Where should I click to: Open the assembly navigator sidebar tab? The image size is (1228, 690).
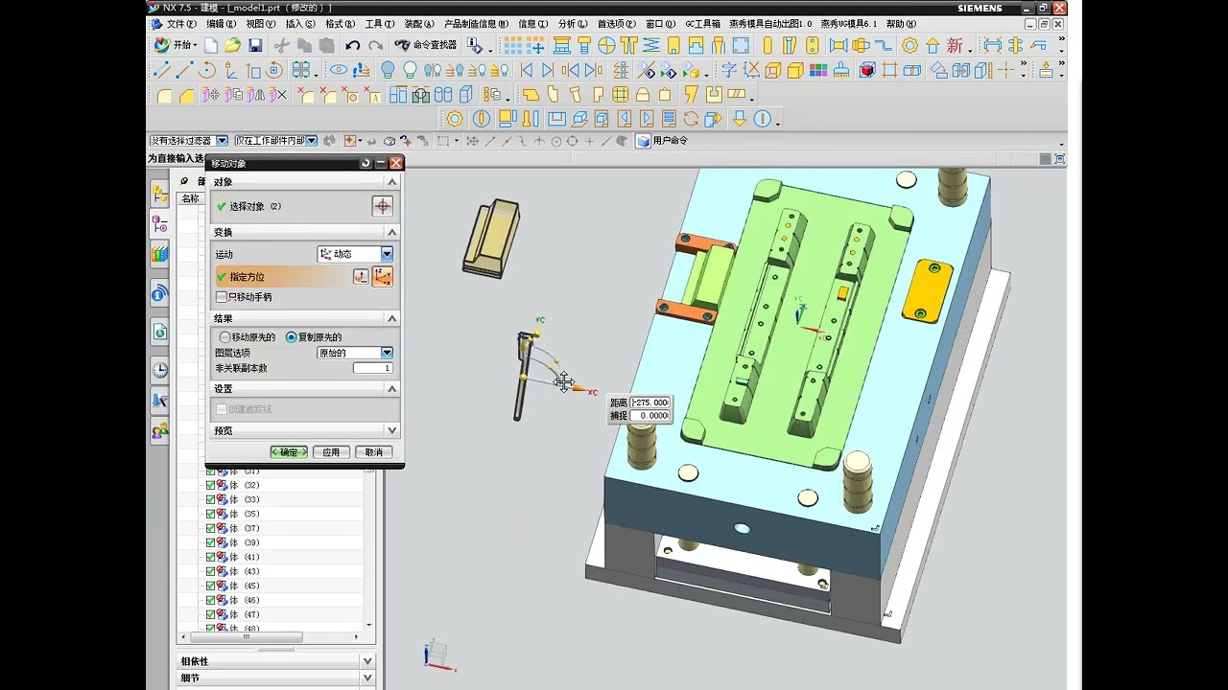pyautogui.click(x=159, y=195)
